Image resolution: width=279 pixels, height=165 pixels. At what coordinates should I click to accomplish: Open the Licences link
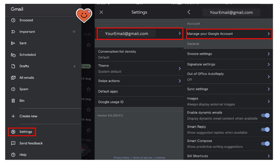click(160, 158)
